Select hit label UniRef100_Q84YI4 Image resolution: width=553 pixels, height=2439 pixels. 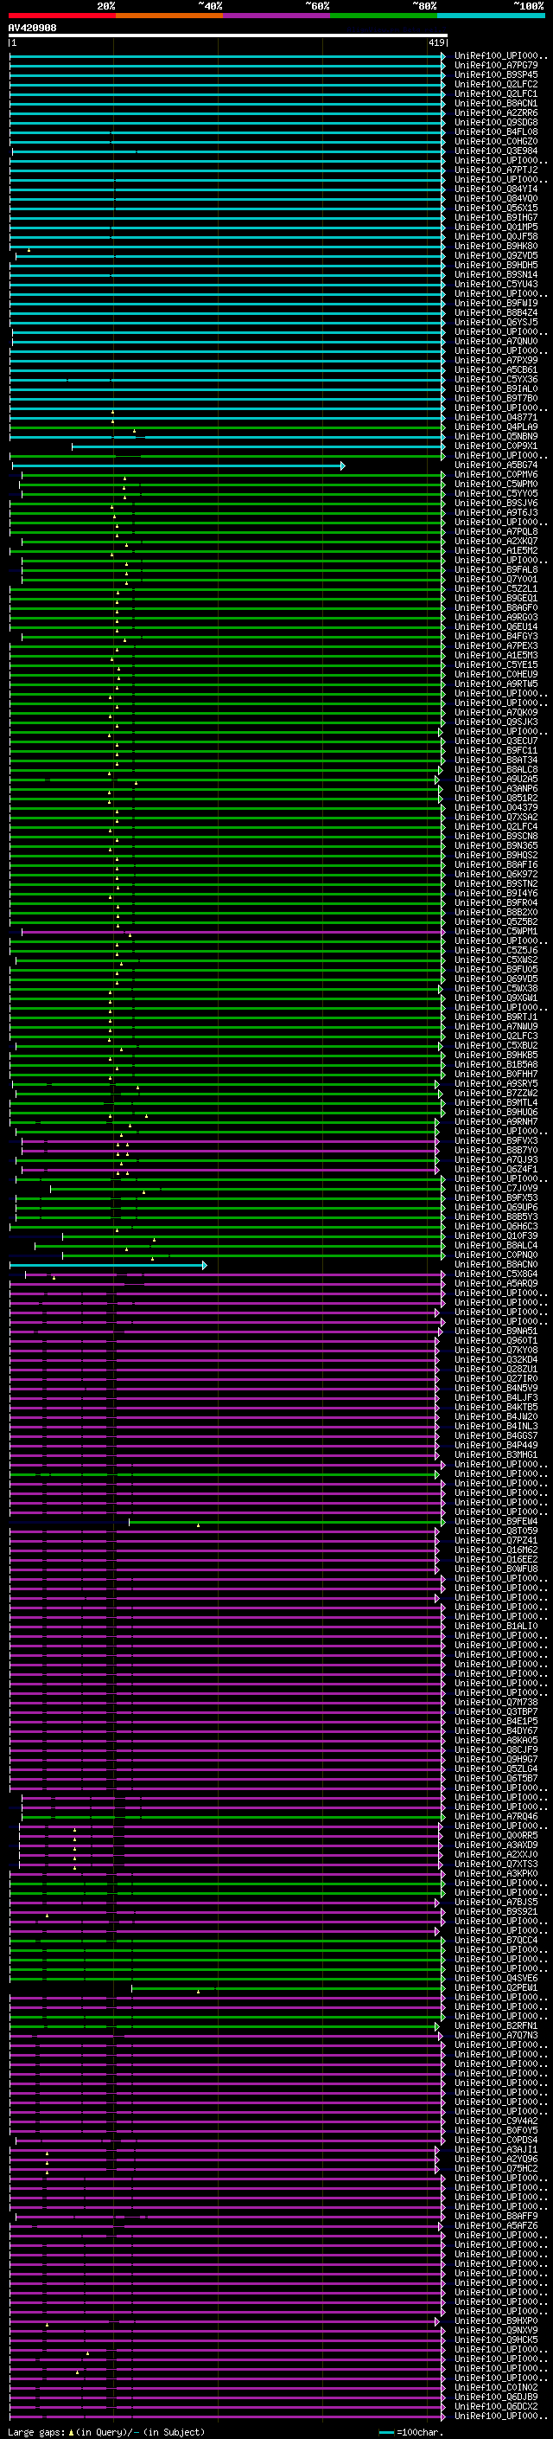(496, 189)
